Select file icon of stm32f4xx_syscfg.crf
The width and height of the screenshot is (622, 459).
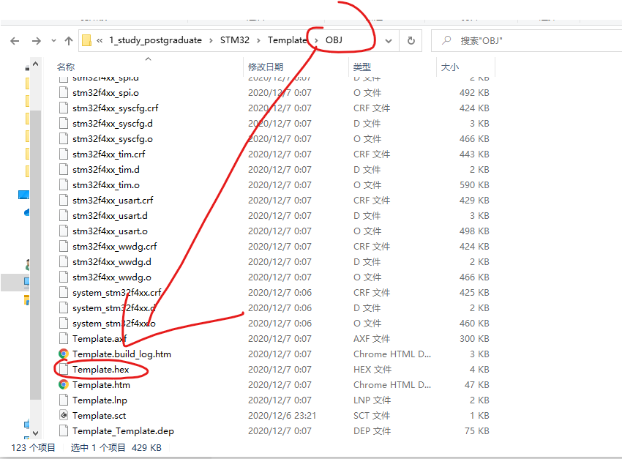tap(64, 108)
